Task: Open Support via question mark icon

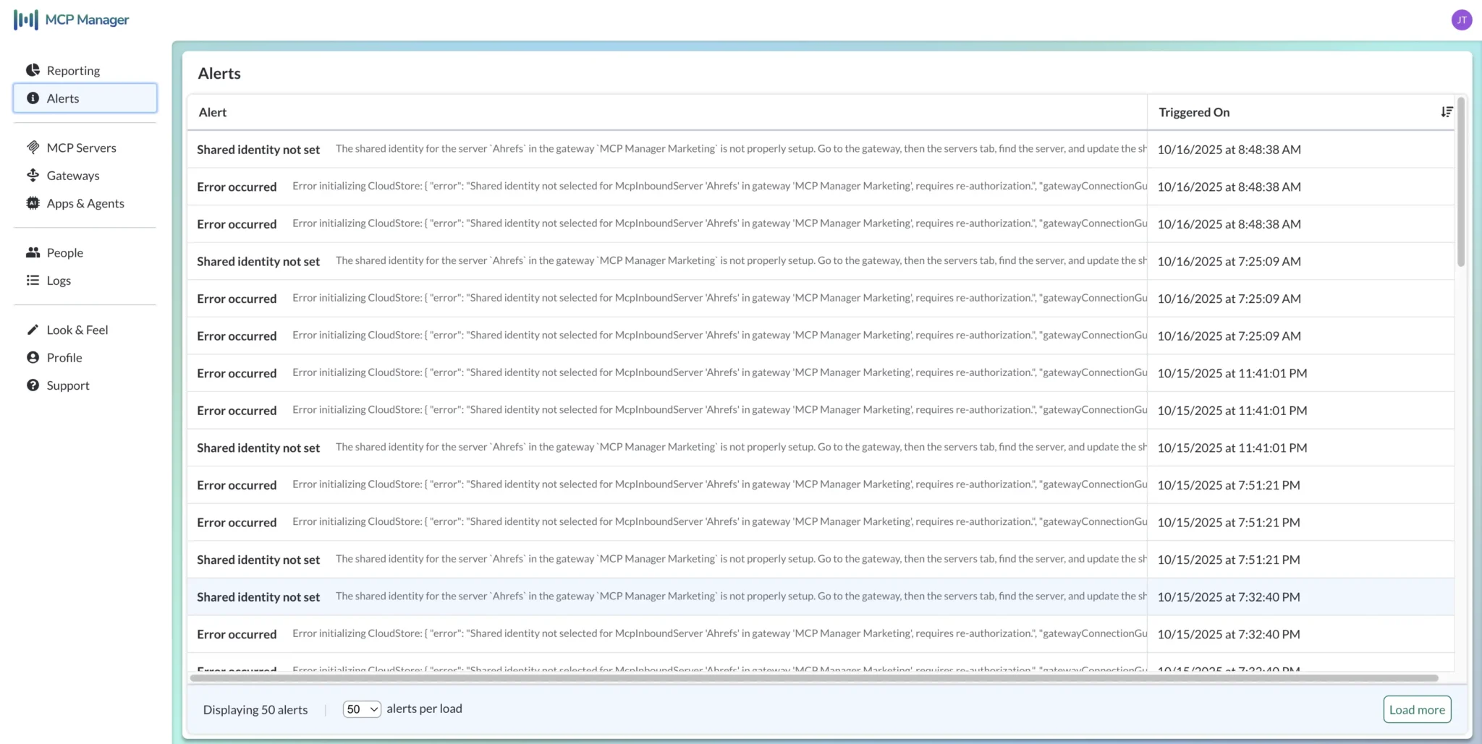Action: coord(33,385)
